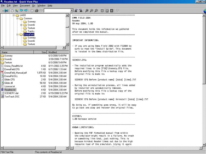Open the search field dropdown arrow

click(72, 11)
